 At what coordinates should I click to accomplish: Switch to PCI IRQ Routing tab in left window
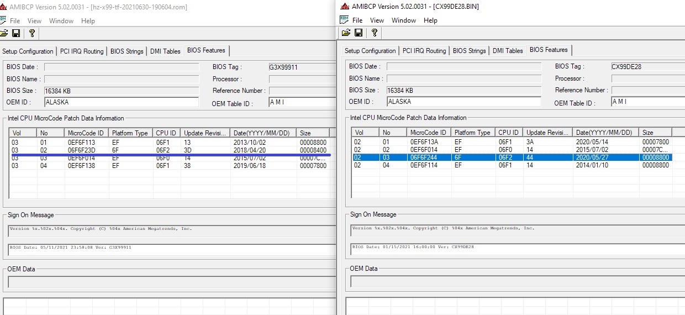pos(82,51)
